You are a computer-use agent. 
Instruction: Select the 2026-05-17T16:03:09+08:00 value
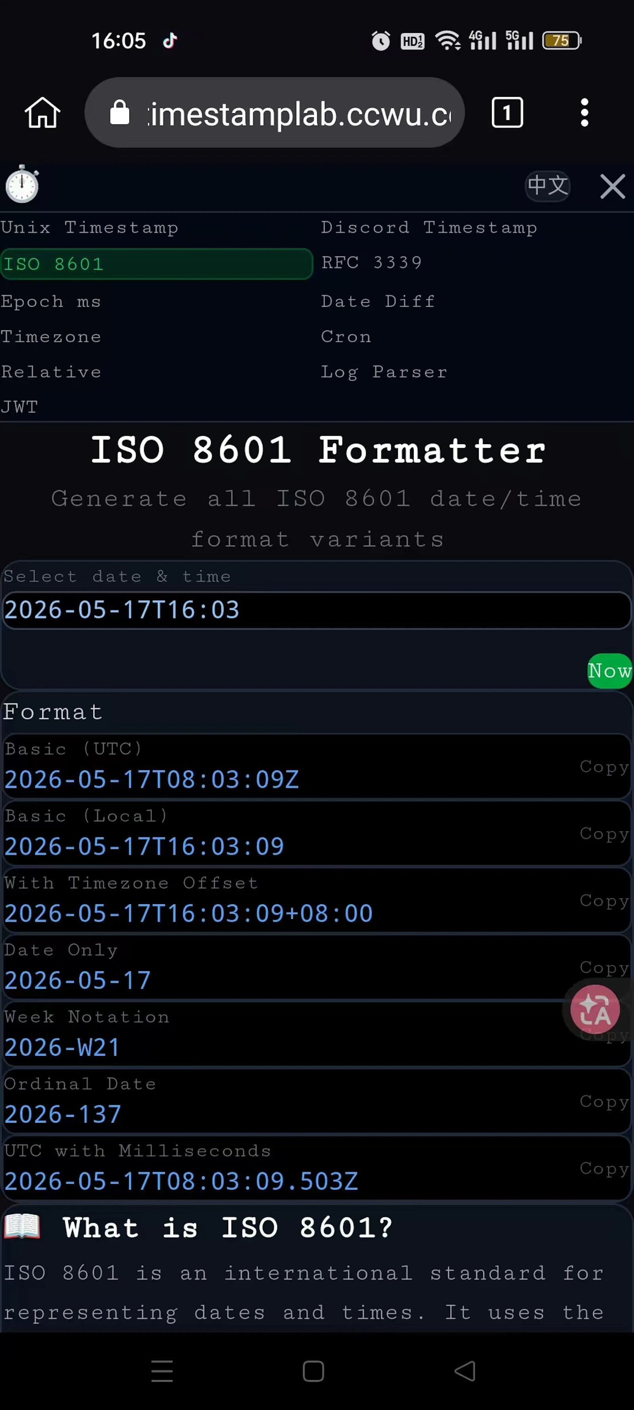[188, 914]
